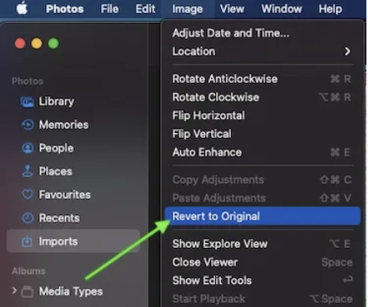Open Media Types album folder
The height and width of the screenshot is (307, 368).
tap(71, 291)
